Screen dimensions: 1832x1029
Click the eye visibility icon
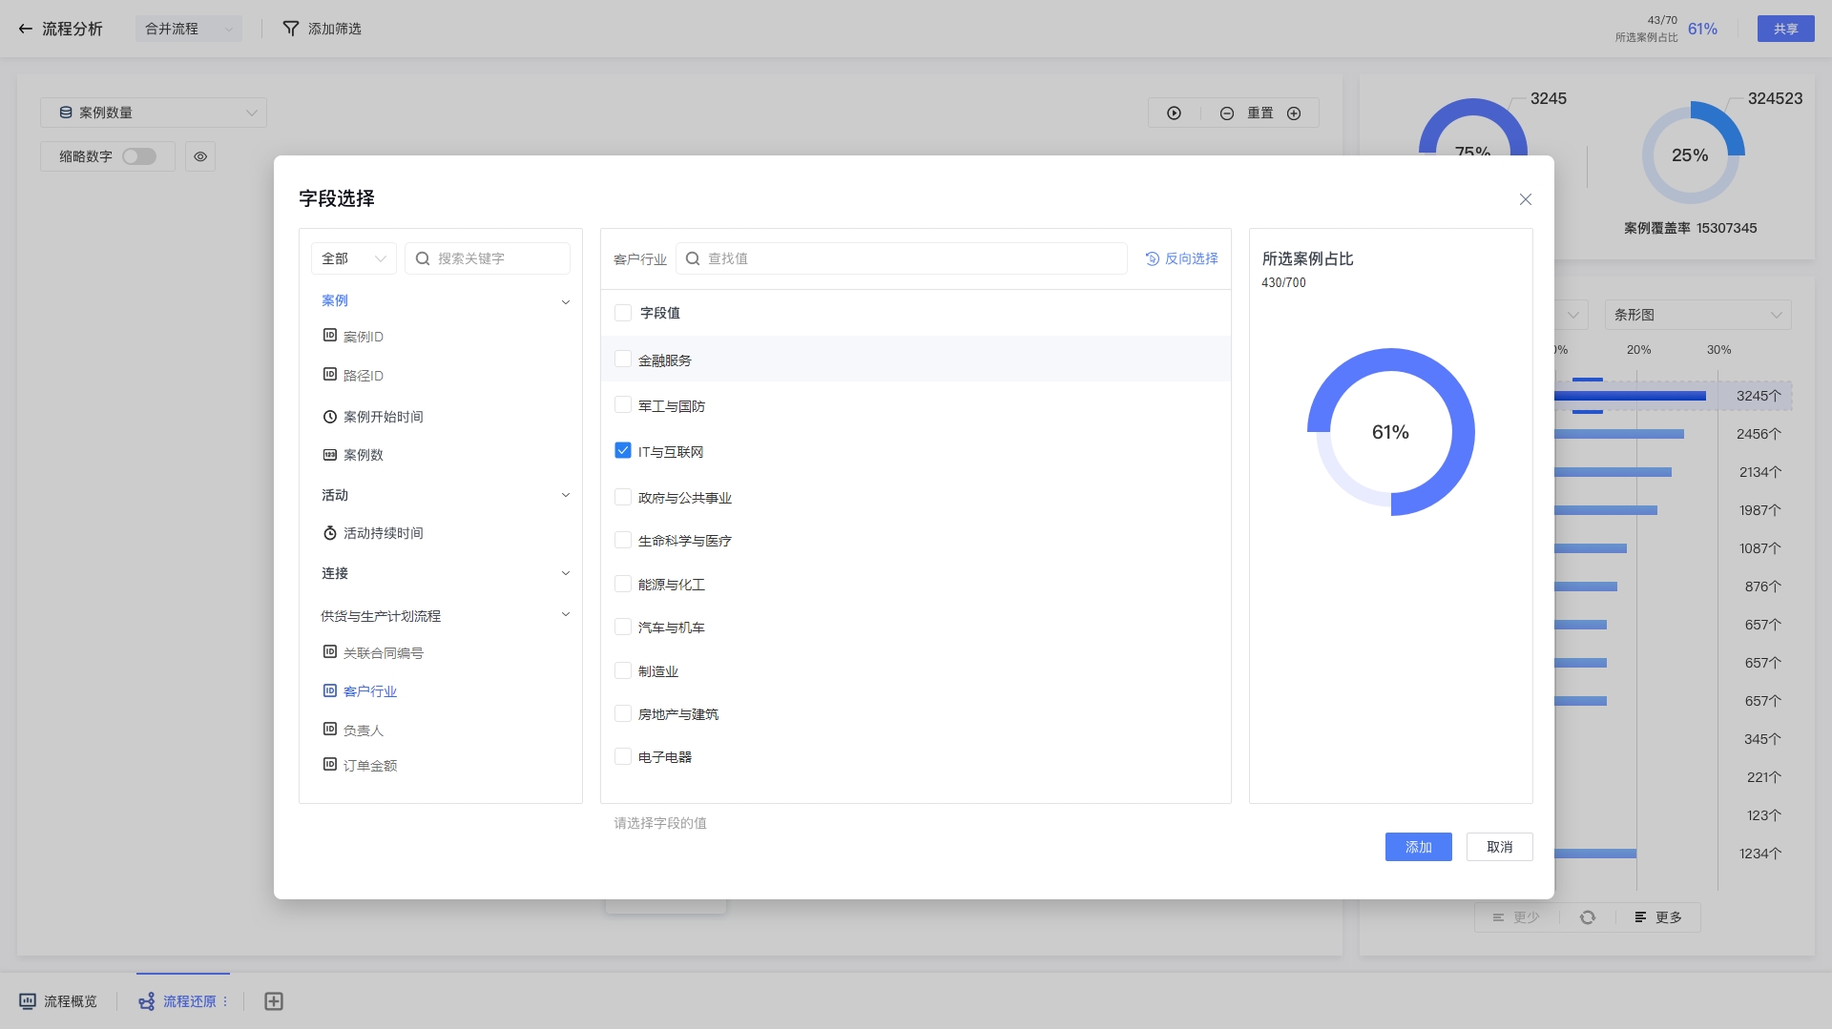click(200, 156)
